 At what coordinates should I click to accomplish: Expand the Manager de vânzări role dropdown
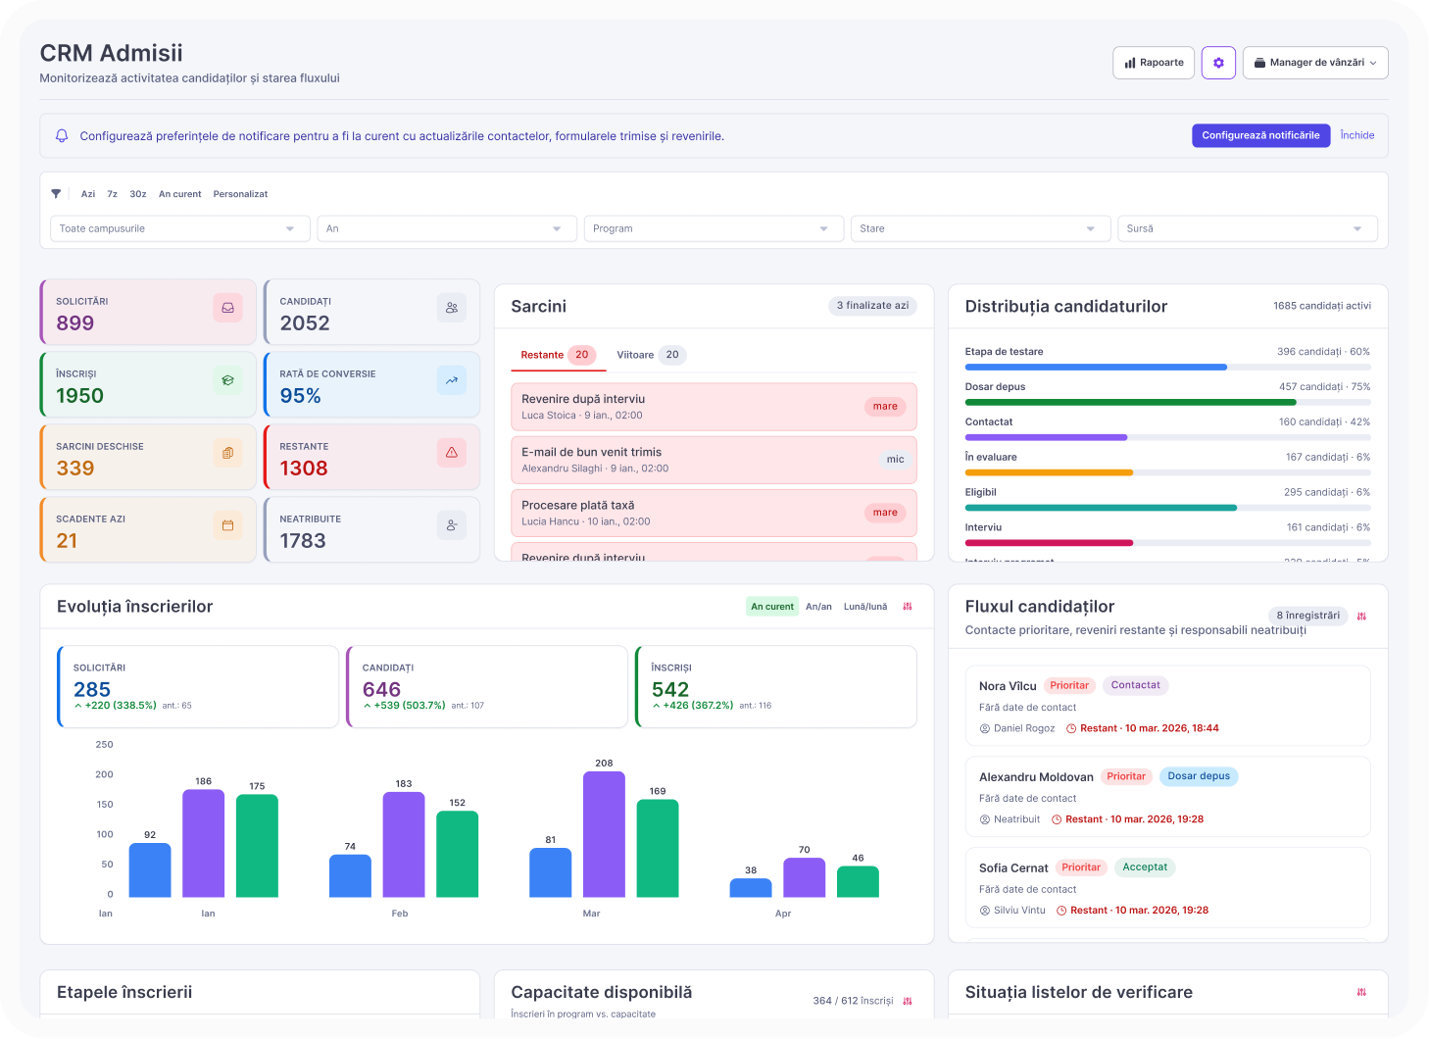click(x=1315, y=63)
